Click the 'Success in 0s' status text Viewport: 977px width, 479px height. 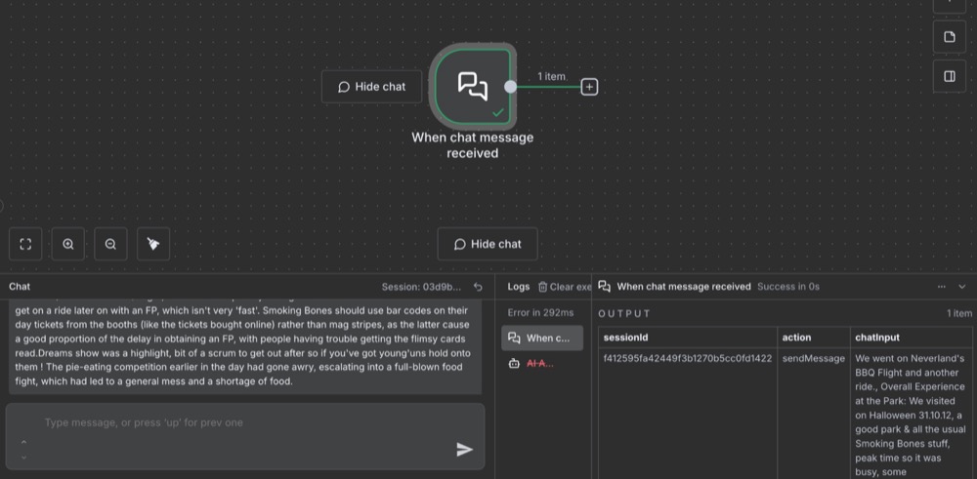[x=788, y=287]
